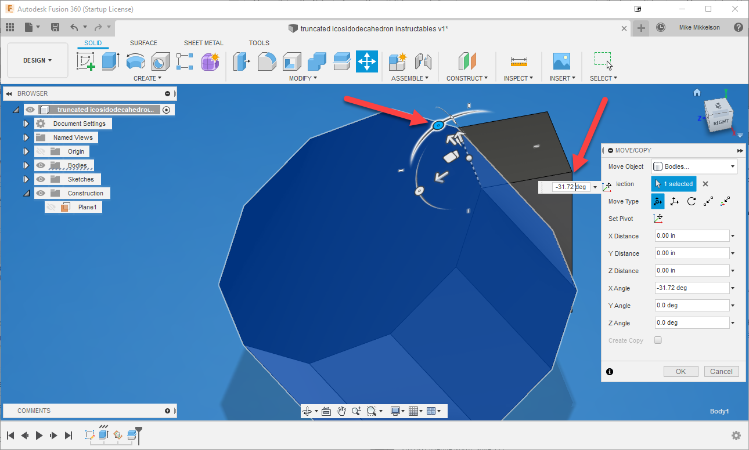Open the X Angle value dropdown
Image resolution: width=749 pixels, height=450 pixels.
732,288
